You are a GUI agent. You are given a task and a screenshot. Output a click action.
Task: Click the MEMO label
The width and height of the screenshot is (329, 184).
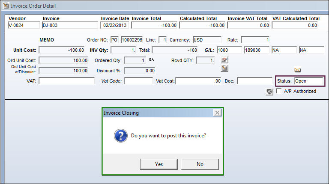[x=47, y=40]
